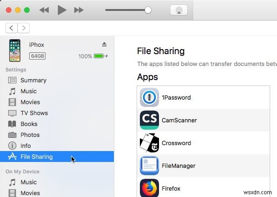
Task: Click the fast-forward button
Action: [79, 10]
